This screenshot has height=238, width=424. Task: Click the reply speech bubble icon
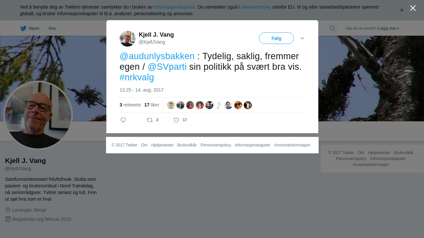click(123, 120)
